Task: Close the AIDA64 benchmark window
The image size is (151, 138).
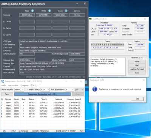Action: coord(85,3)
